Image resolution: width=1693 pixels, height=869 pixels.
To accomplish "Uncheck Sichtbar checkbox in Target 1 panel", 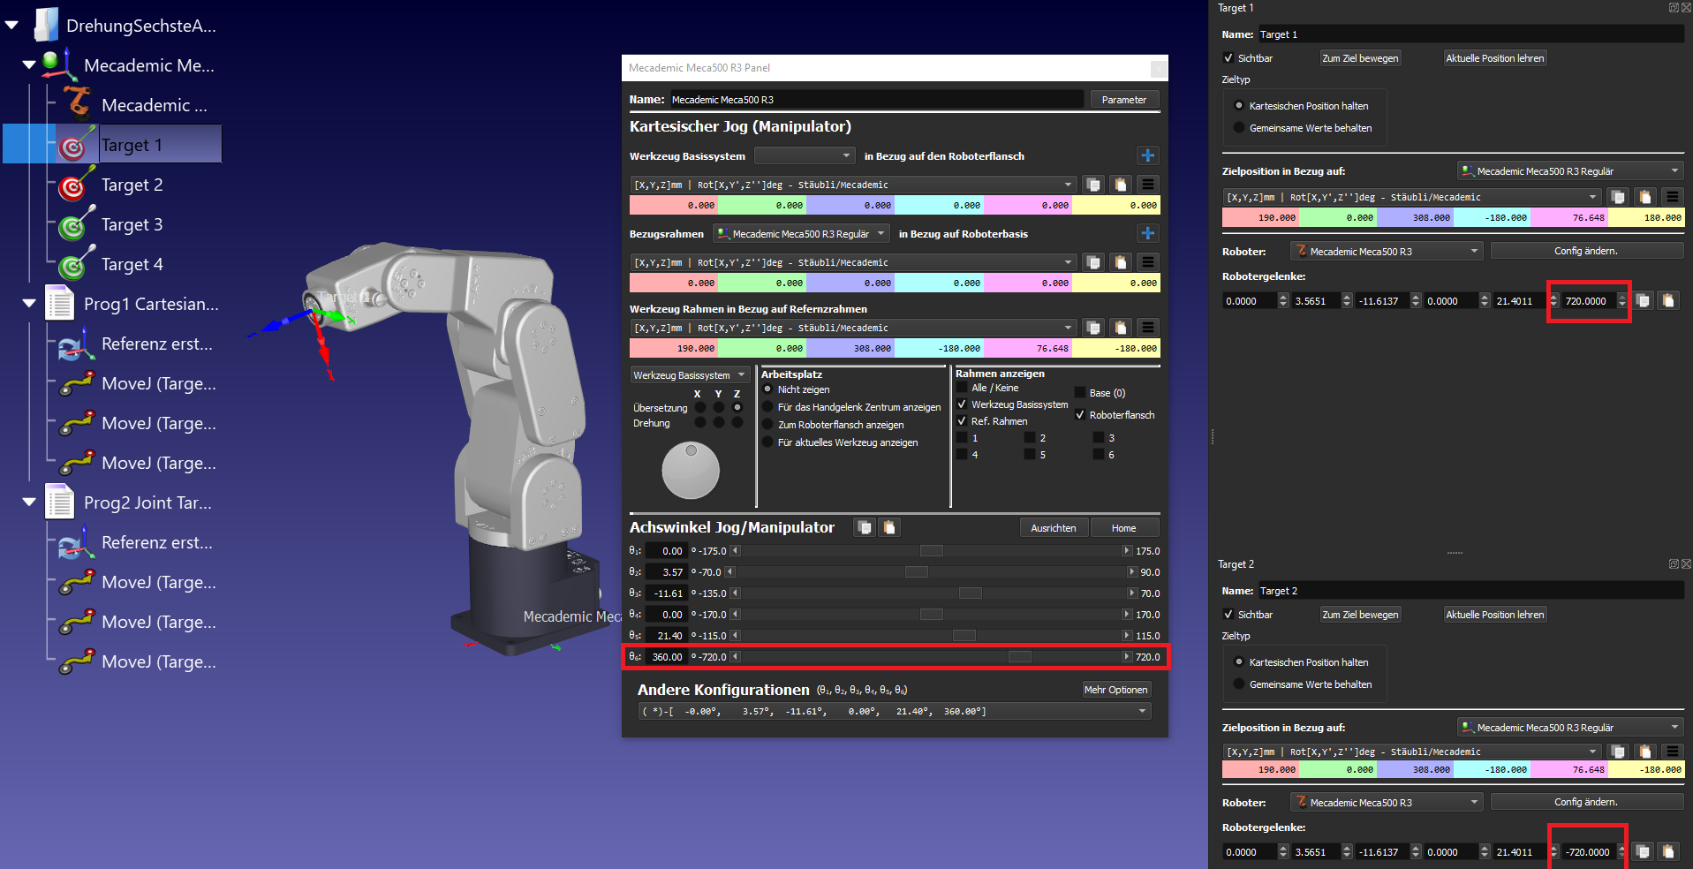I will [1228, 58].
